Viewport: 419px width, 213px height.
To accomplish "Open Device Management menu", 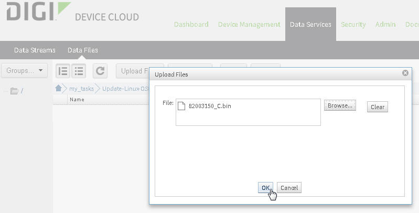I will click(249, 25).
